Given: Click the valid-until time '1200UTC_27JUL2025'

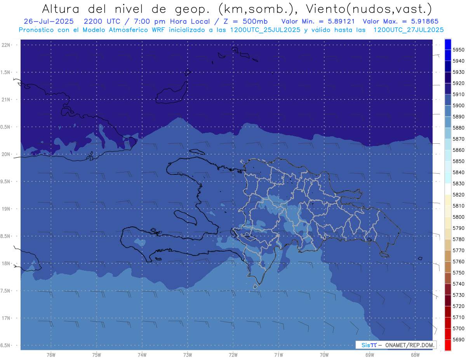Looking at the screenshot, I should coord(409,30).
